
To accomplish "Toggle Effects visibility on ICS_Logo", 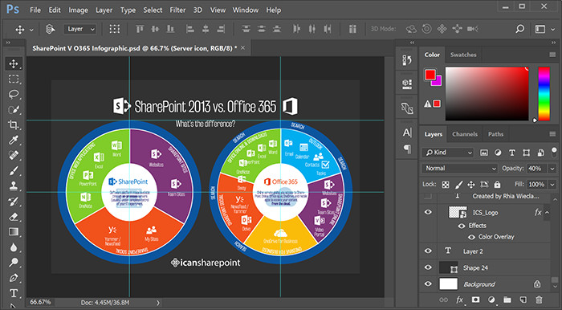I will [462, 226].
